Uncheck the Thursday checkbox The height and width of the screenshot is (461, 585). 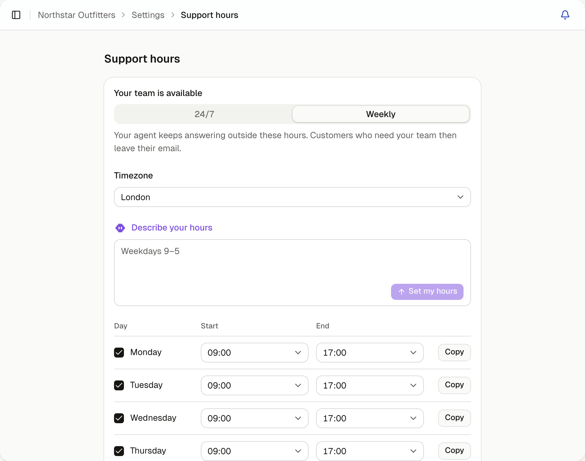coord(119,451)
